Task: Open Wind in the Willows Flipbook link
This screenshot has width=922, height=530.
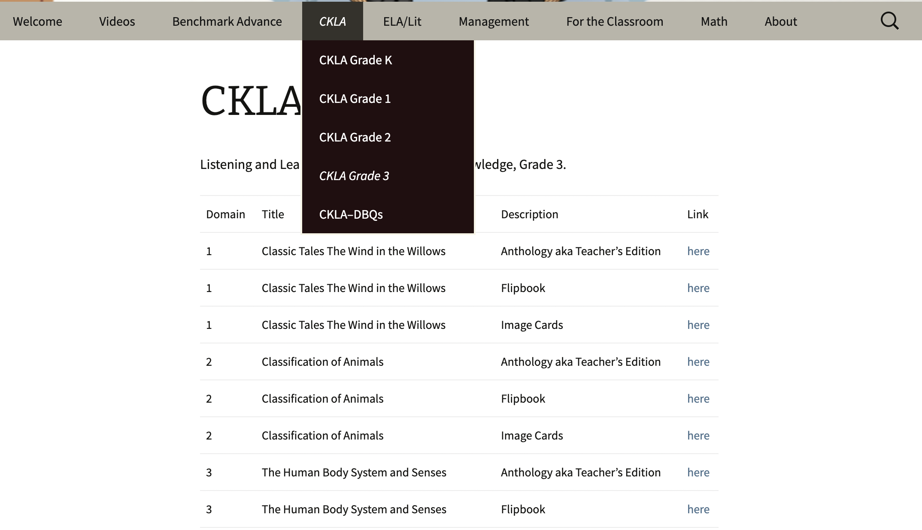Action: [698, 288]
